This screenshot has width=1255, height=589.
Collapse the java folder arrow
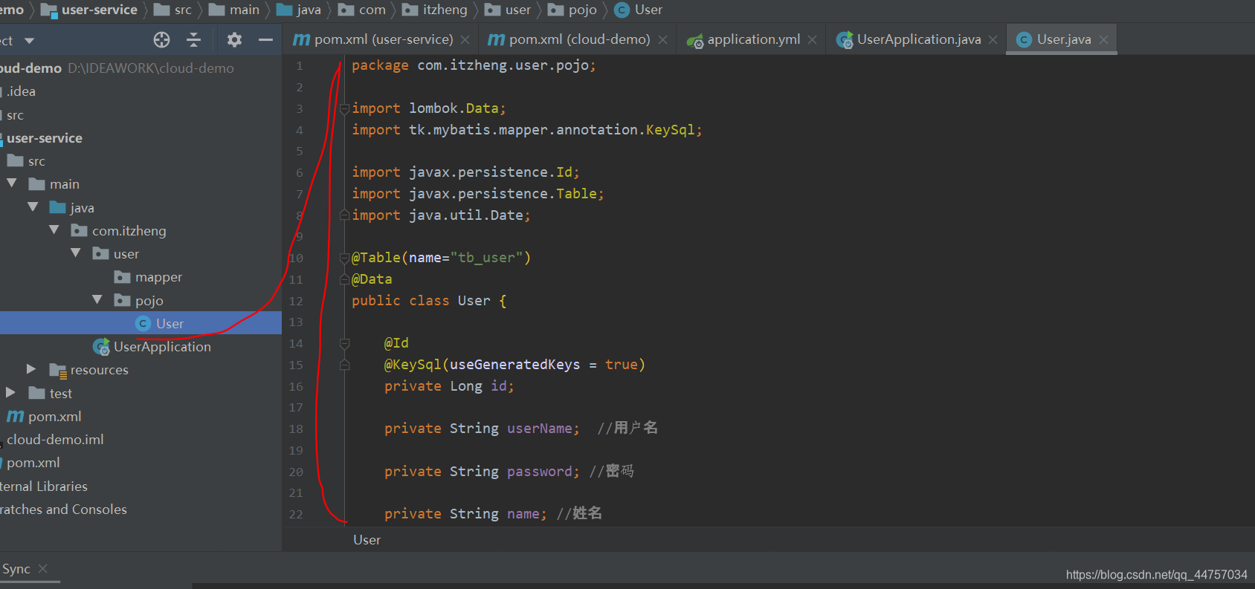(x=33, y=207)
